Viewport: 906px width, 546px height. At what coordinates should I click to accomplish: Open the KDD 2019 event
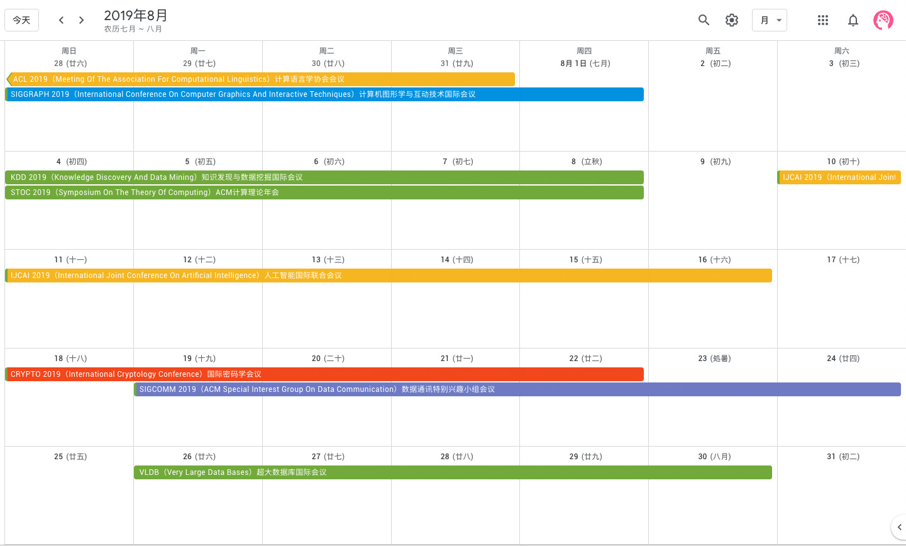[x=324, y=177]
